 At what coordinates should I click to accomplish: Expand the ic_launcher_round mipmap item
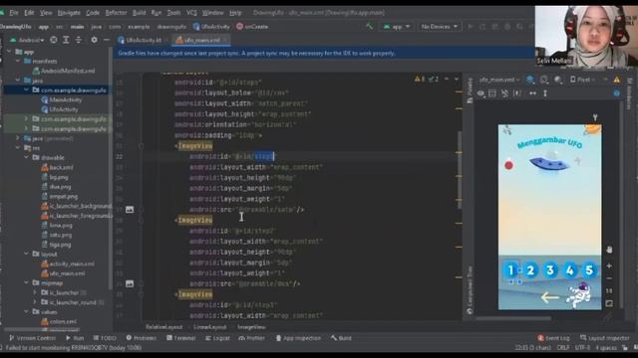point(35,302)
